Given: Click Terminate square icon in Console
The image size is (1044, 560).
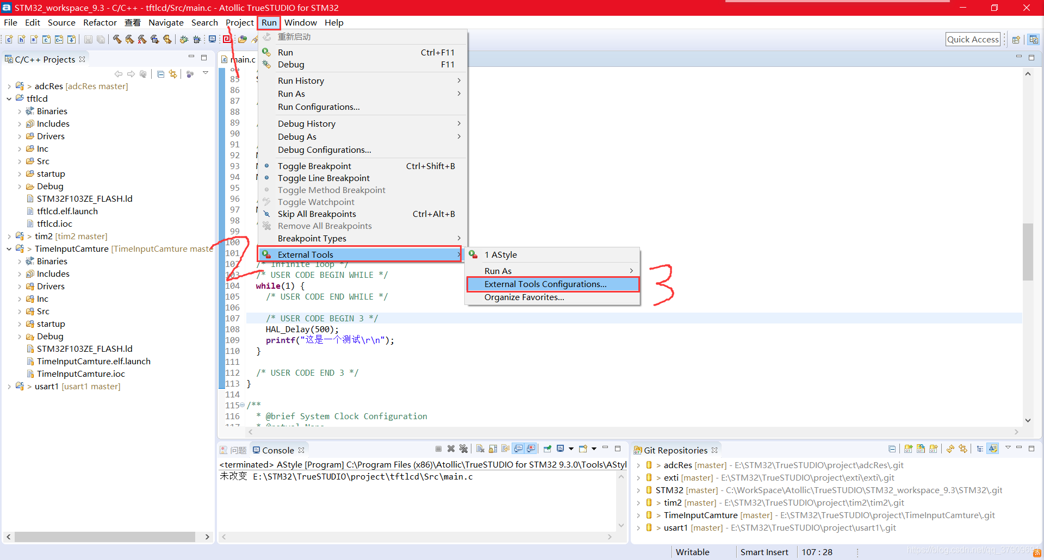Looking at the screenshot, I should click(438, 449).
